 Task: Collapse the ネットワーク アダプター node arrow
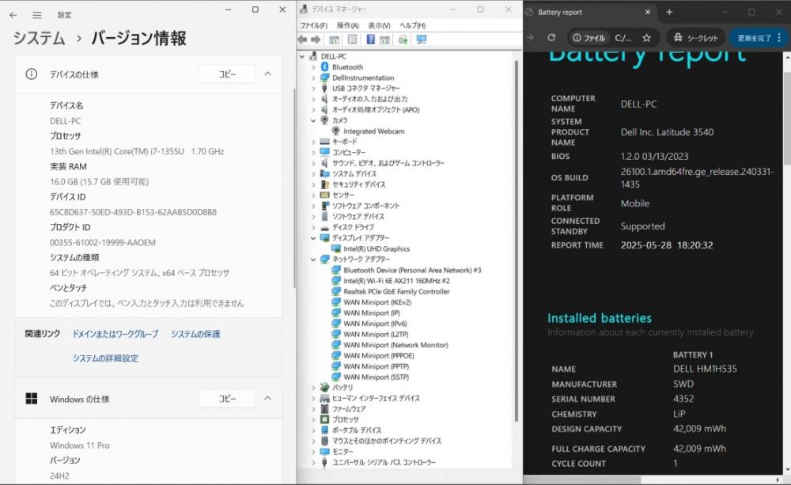point(313,260)
